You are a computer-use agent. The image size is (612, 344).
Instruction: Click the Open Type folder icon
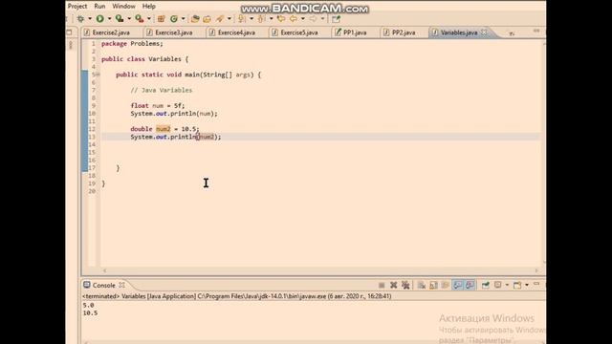click(x=195, y=19)
